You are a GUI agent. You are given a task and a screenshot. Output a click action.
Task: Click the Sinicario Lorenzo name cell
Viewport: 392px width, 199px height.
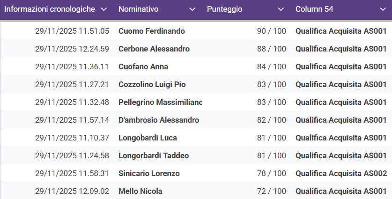pos(149,174)
